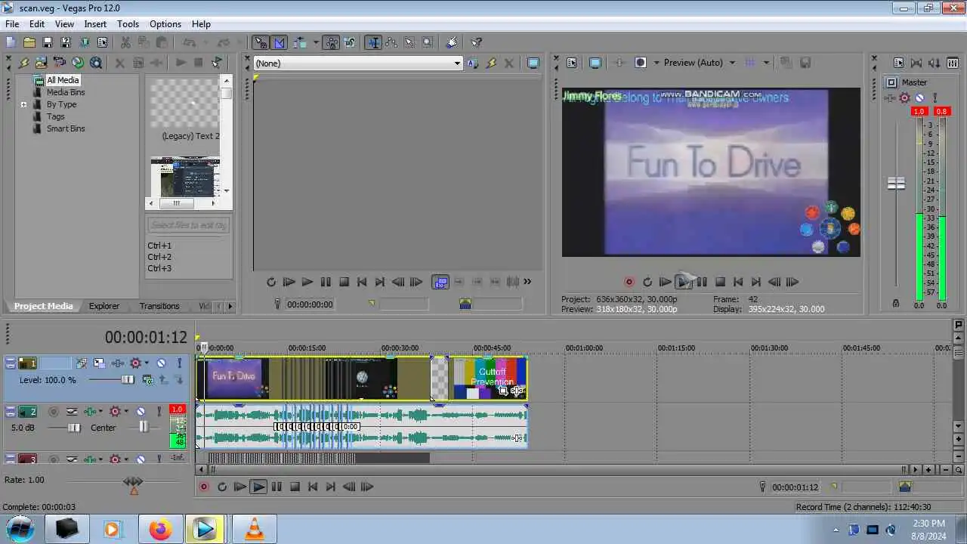Switch to the Transitions tab
967x544 pixels.
tap(159, 306)
